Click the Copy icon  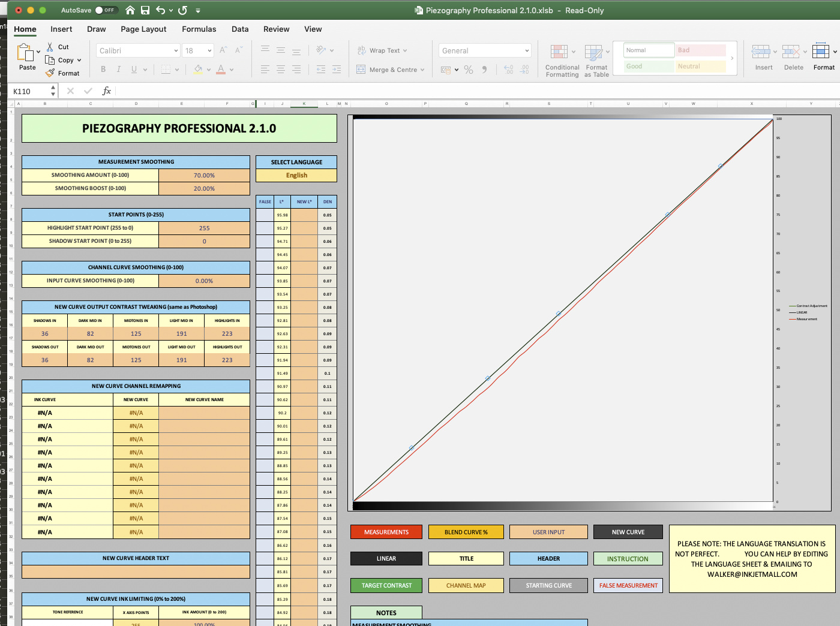coord(50,60)
